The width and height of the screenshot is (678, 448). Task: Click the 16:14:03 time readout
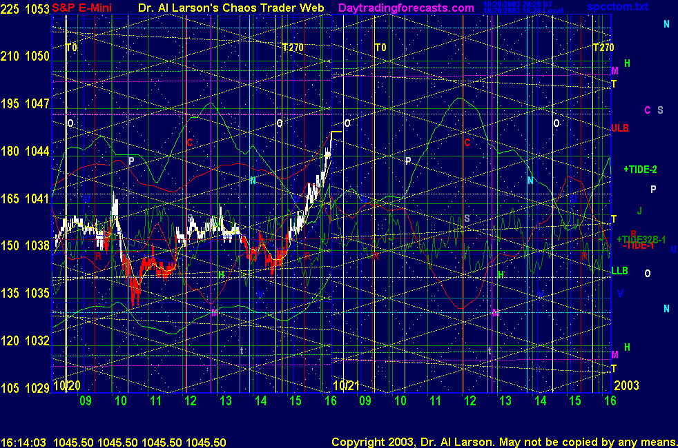point(23,442)
